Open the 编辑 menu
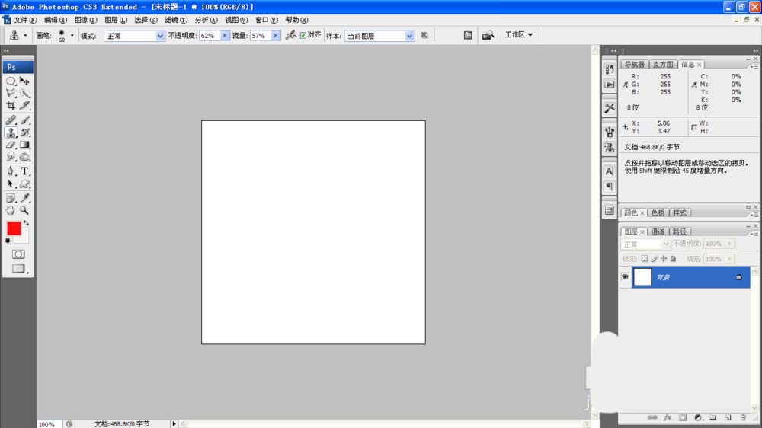762x428 pixels. pos(56,20)
